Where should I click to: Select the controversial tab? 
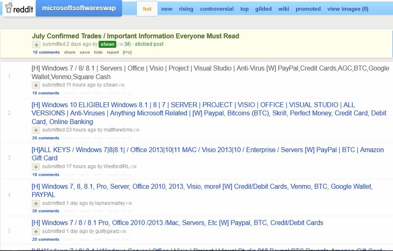pos(217,9)
